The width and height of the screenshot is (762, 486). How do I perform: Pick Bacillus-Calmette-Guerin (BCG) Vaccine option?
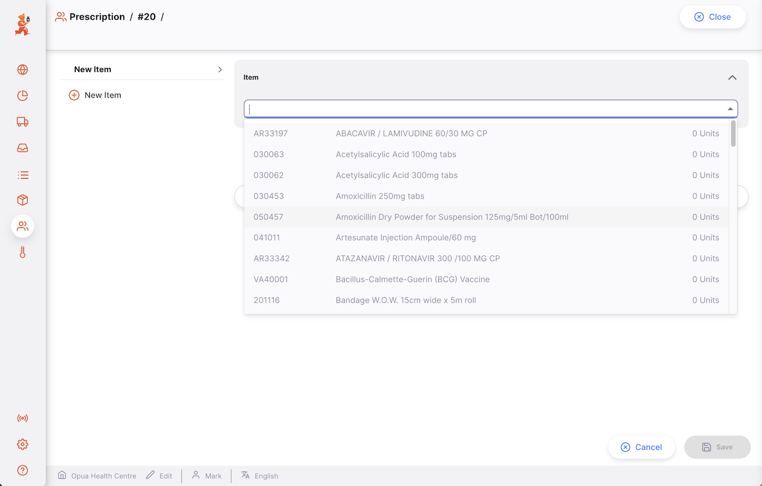coord(413,280)
